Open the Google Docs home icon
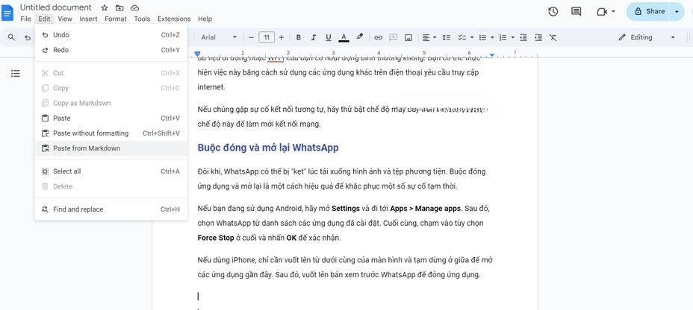The width and height of the screenshot is (693, 310). click(7, 13)
